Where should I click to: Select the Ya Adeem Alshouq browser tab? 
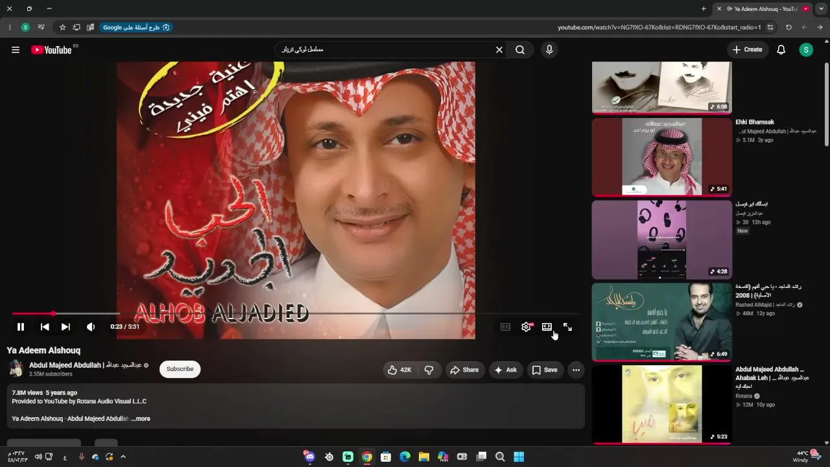tap(763, 9)
